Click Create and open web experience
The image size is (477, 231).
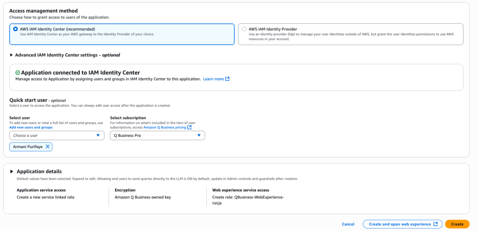coord(402,224)
